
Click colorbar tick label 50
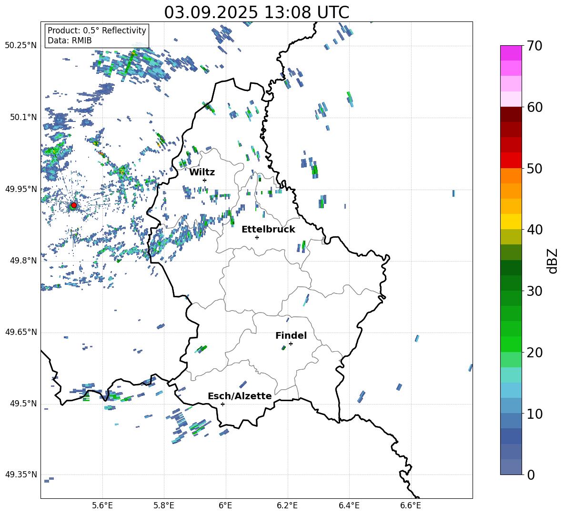click(x=534, y=168)
